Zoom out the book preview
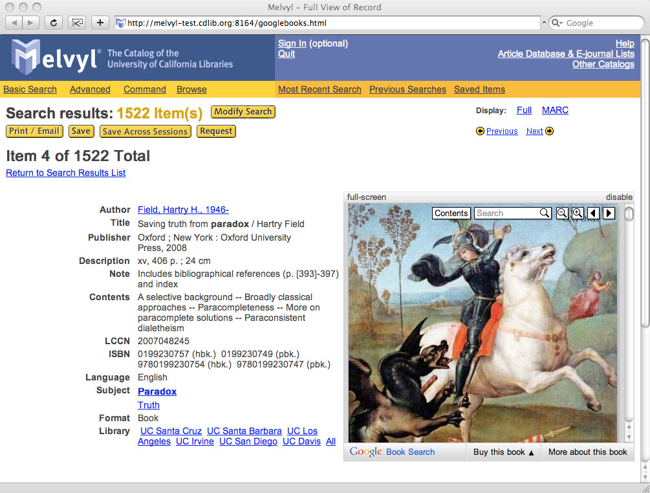 [x=562, y=213]
